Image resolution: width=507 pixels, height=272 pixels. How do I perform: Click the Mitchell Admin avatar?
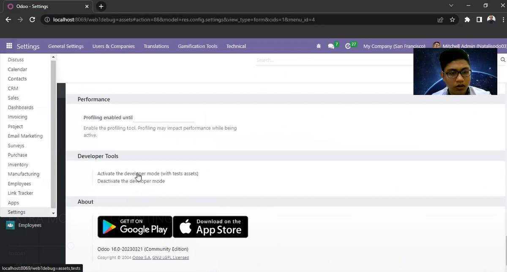(436, 45)
